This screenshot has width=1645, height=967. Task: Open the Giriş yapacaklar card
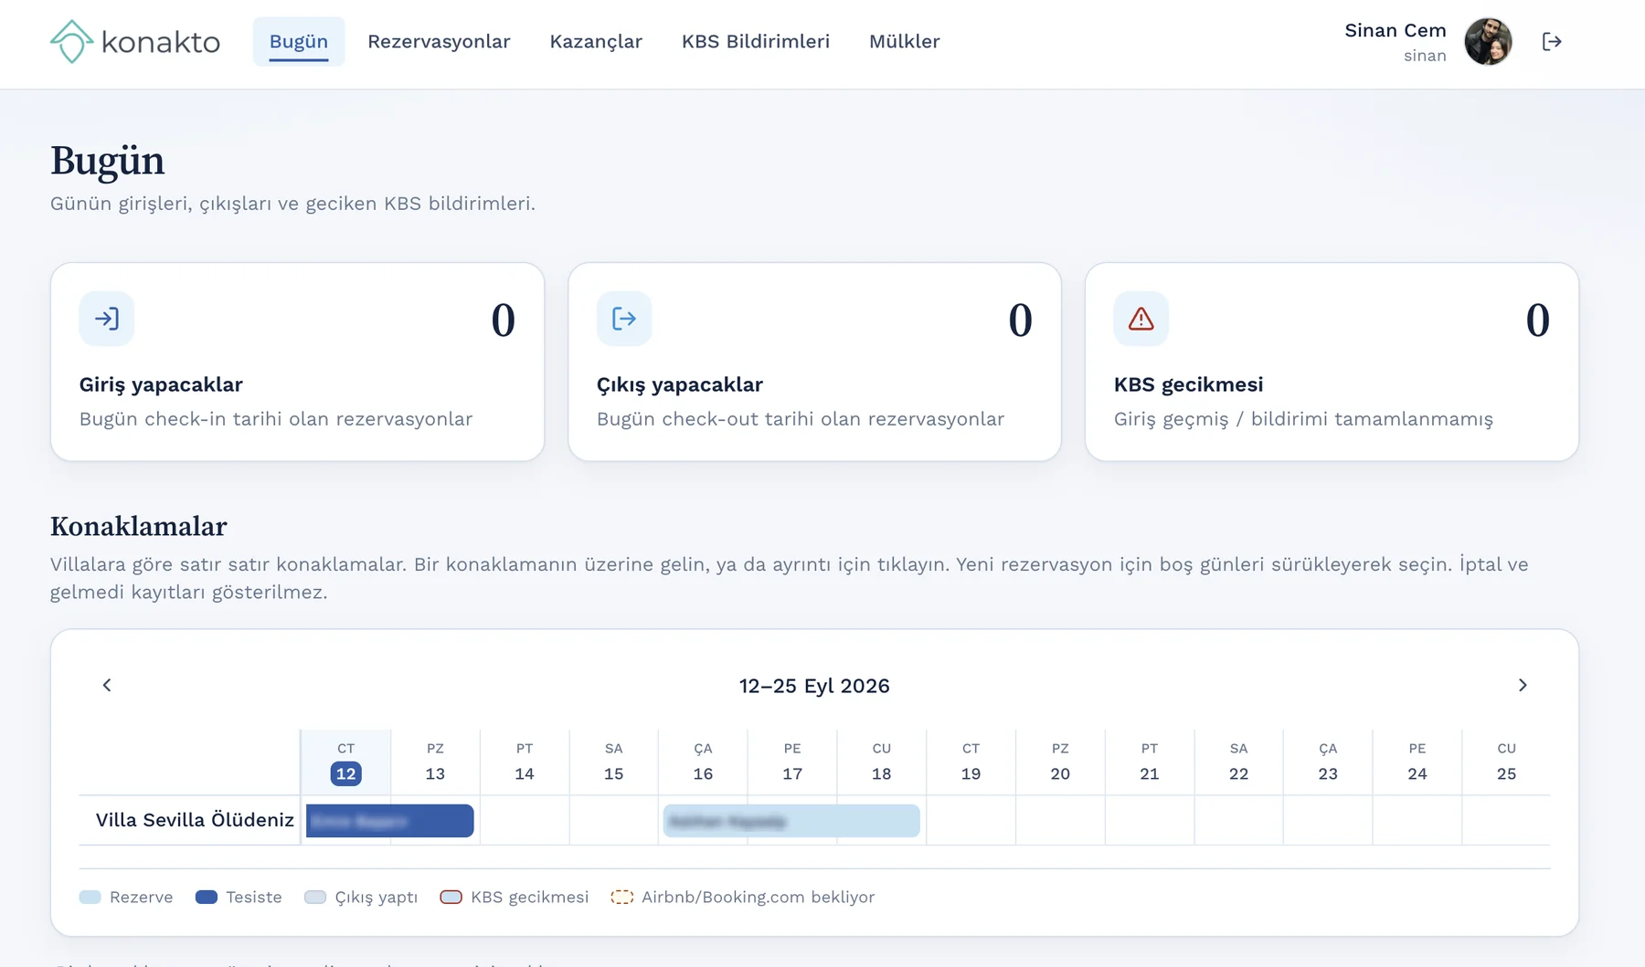coord(297,362)
